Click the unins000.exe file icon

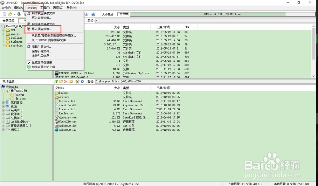57,130
